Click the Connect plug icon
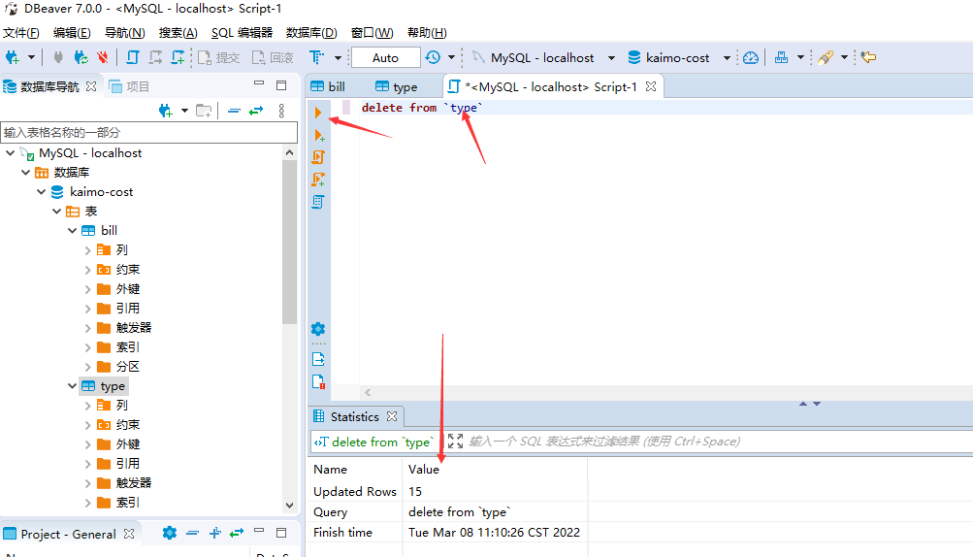973x557 pixels. pos(58,58)
